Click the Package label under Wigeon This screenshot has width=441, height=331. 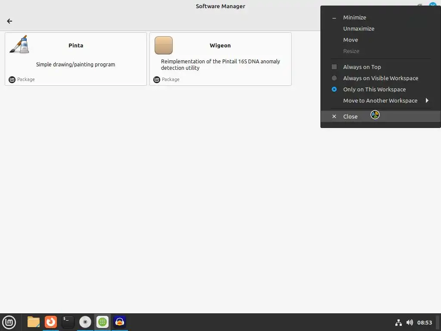coord(171,79)
